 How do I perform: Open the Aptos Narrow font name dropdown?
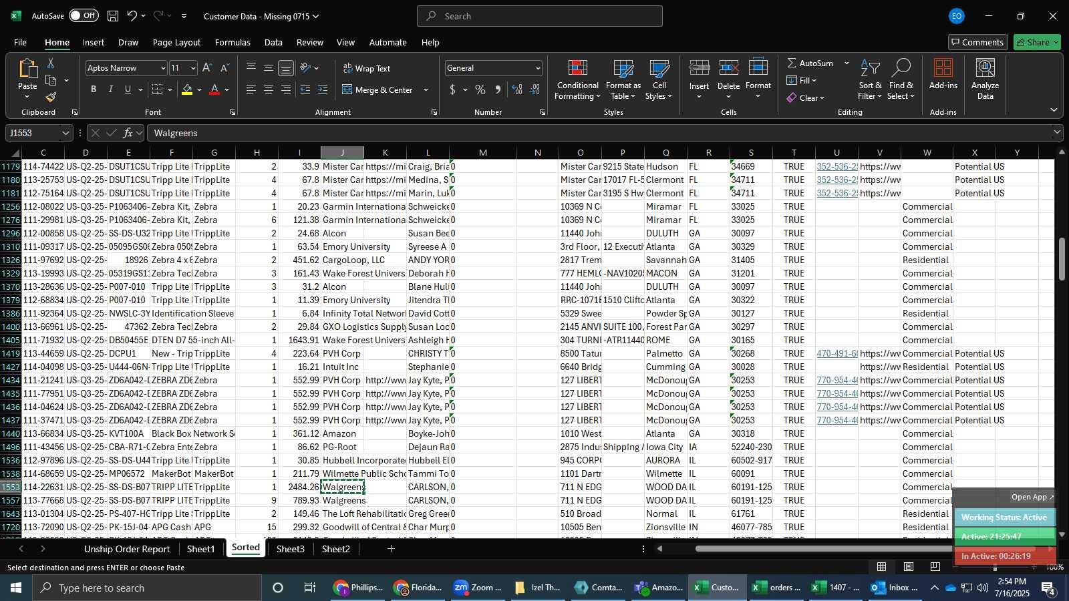point(162,68)
